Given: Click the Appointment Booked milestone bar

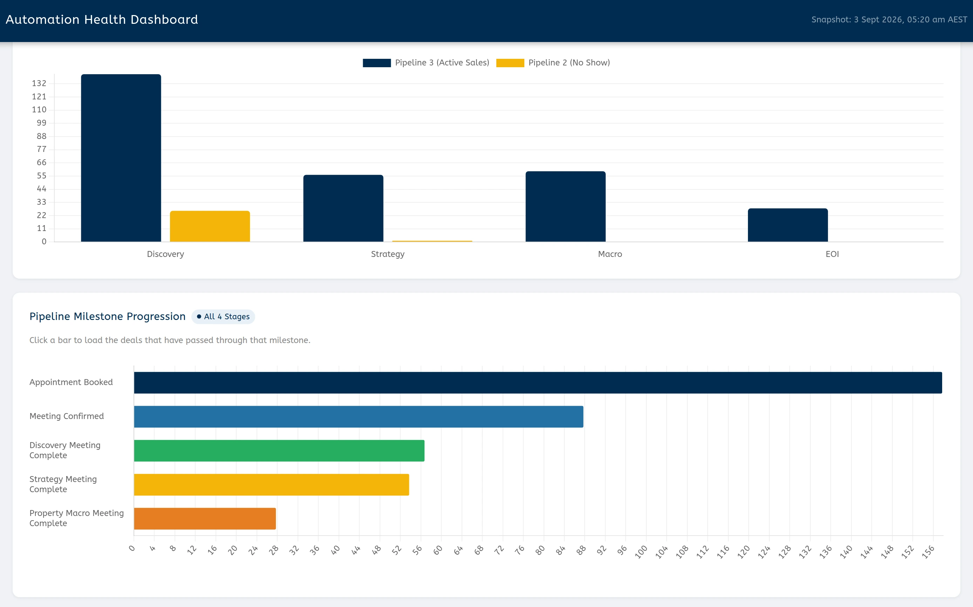Looking at the screenshot, I should point(538,383).
